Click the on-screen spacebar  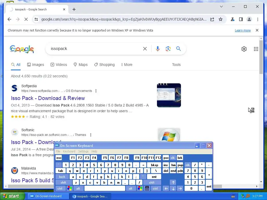tap(105, 189)
